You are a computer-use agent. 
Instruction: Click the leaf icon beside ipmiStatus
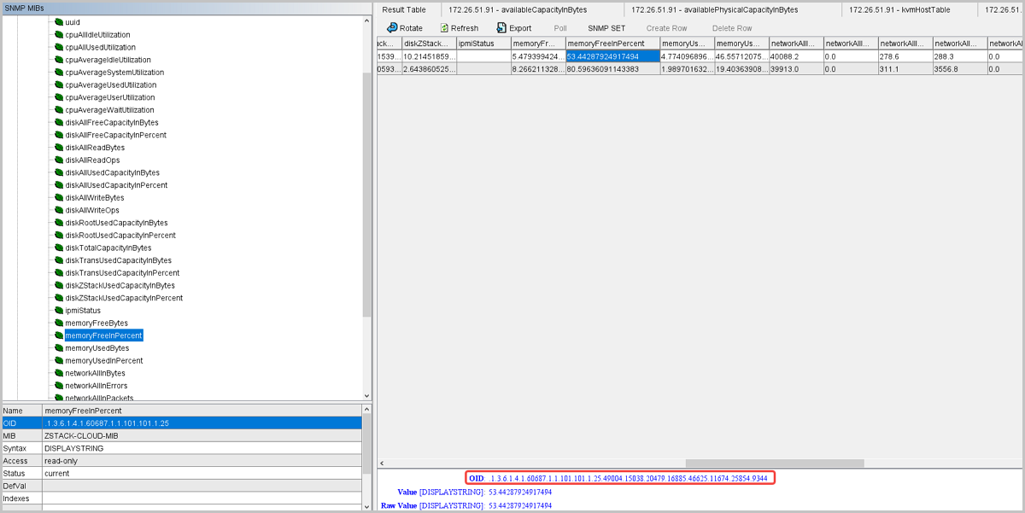point(59,311)
